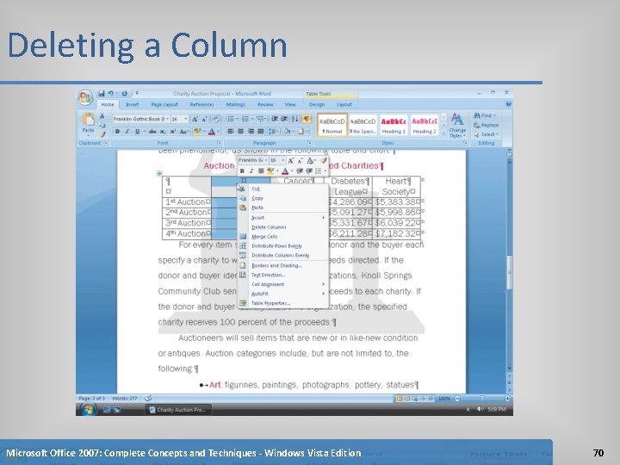
Task: Click the ribbon Shrink Font icon
Action: (x=204, y=119)
